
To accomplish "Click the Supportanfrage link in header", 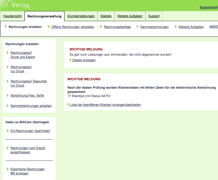I will pos(208,7).
